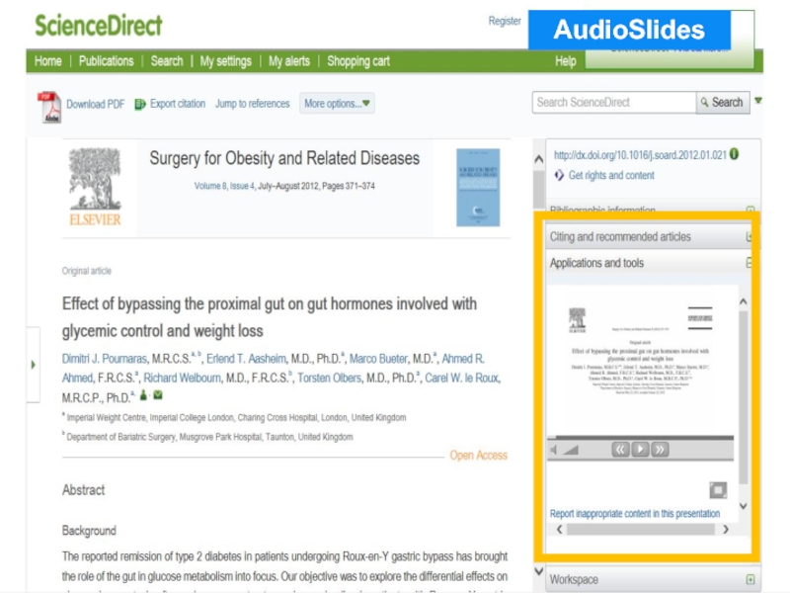Open the Volume 8 link

(210, 186)
